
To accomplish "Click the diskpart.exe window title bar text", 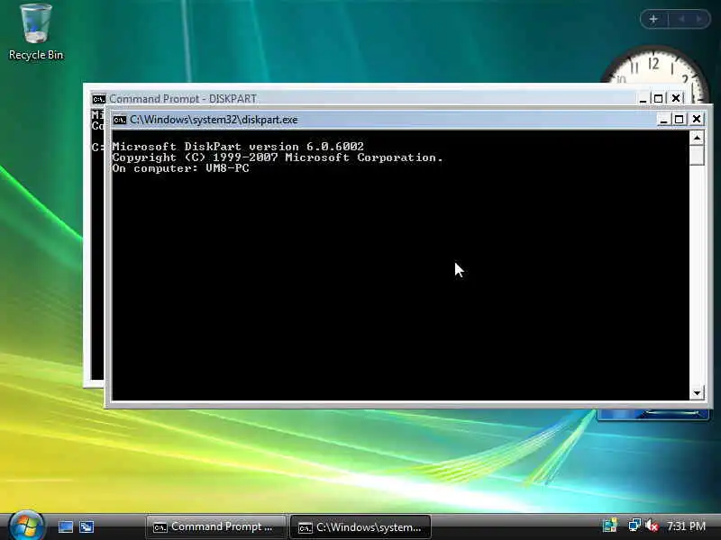I will tap(214, 120).
